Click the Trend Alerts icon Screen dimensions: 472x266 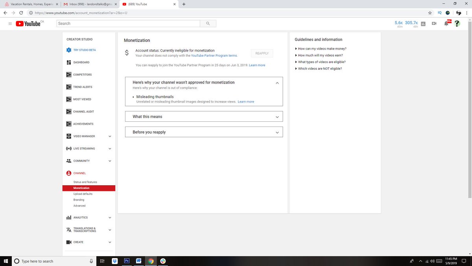click(69, 87)
